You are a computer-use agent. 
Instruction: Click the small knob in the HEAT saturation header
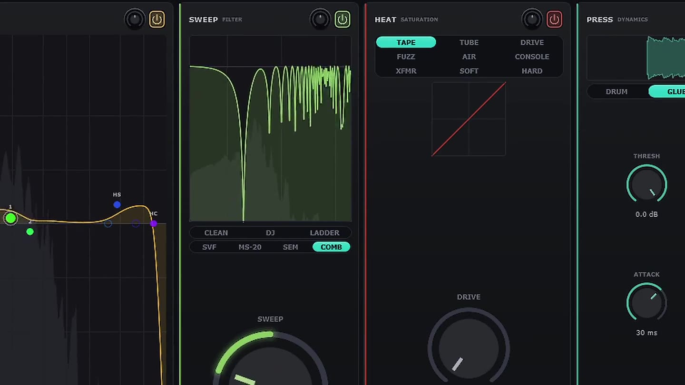tap(532, 19)
